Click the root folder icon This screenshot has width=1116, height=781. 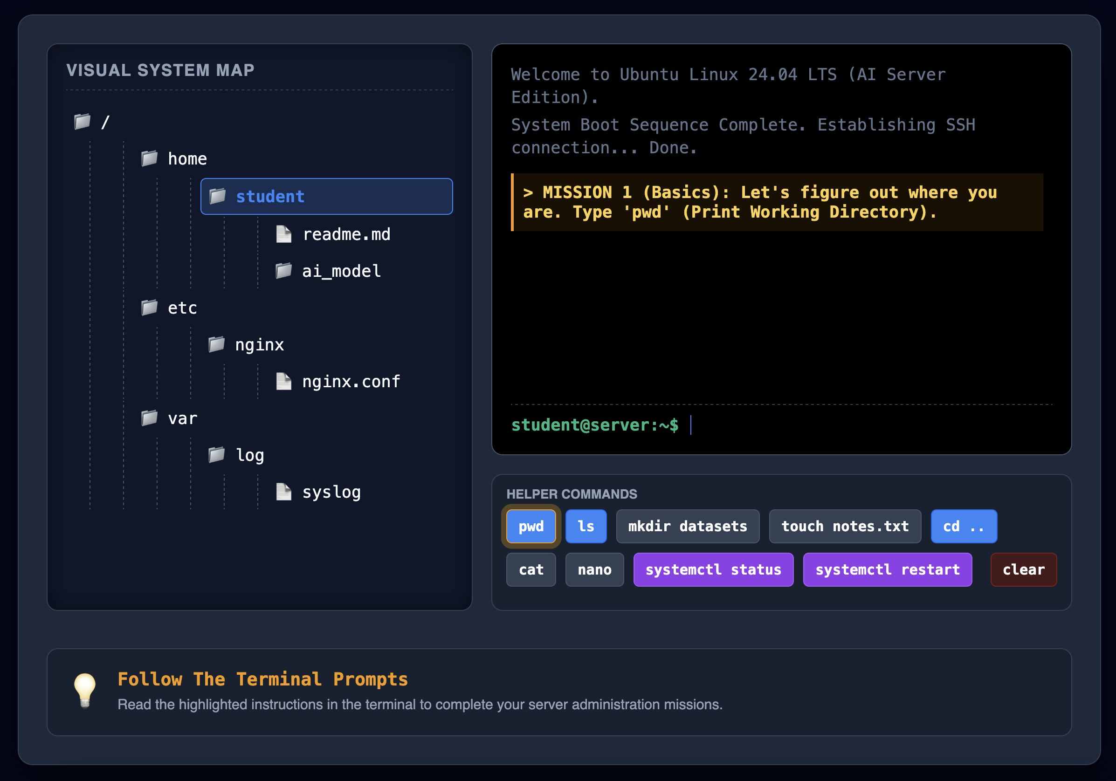pyautogui.click(x=82, y=122)
